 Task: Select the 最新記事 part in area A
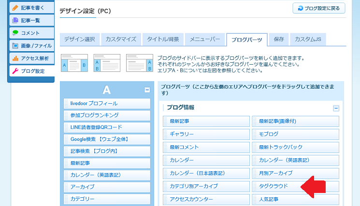[107, 163]
